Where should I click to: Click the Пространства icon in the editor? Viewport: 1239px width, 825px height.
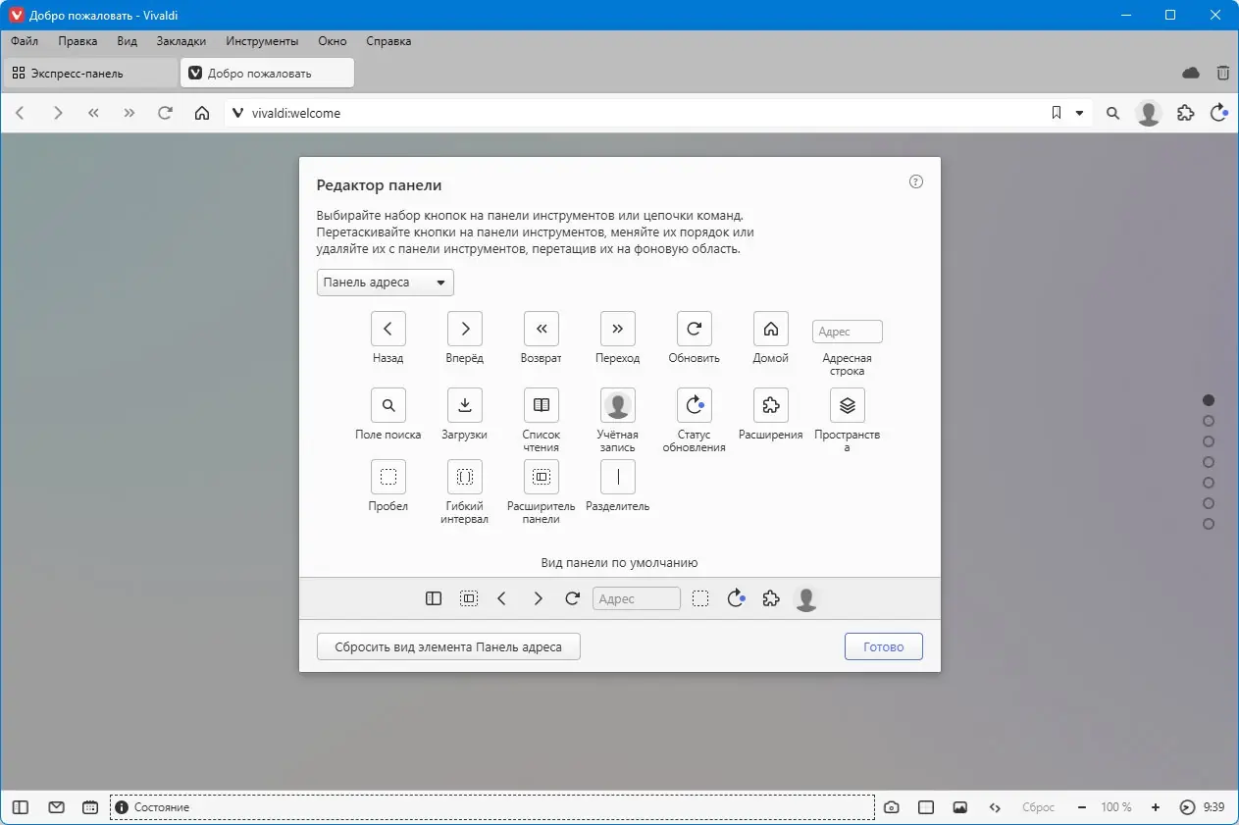pyautogui.click(x=846, y=404)
